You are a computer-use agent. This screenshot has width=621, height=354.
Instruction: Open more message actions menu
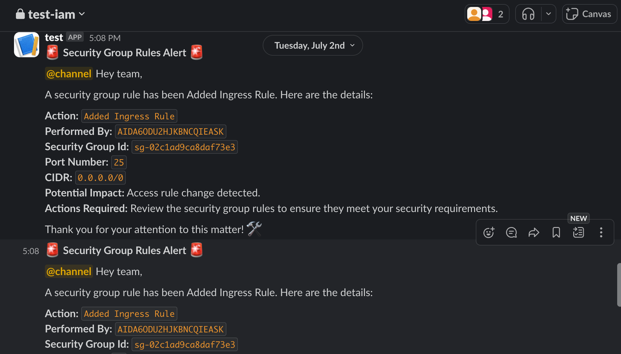[601, 233]
